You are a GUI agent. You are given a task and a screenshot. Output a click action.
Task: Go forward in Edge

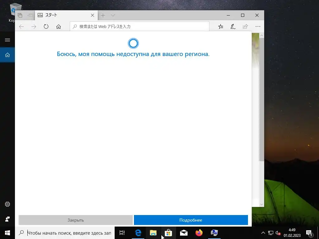tap(34, 27)
